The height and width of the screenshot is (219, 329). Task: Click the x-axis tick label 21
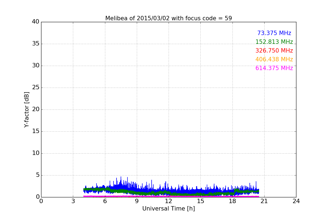click(264, 201)
